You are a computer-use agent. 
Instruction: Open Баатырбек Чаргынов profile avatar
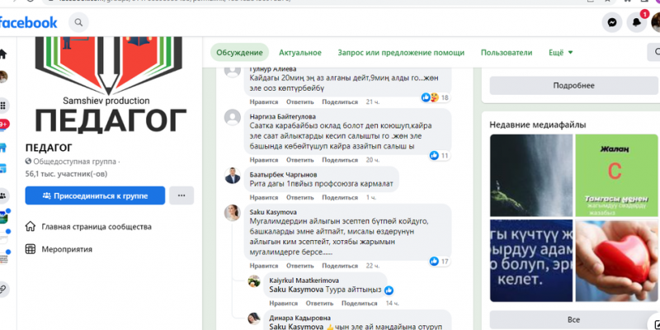pos(233,176)
